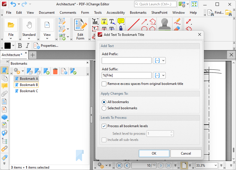Open the Comments menu
The image size is (236, 170).
pyautogui.click(x=68, y=13)
